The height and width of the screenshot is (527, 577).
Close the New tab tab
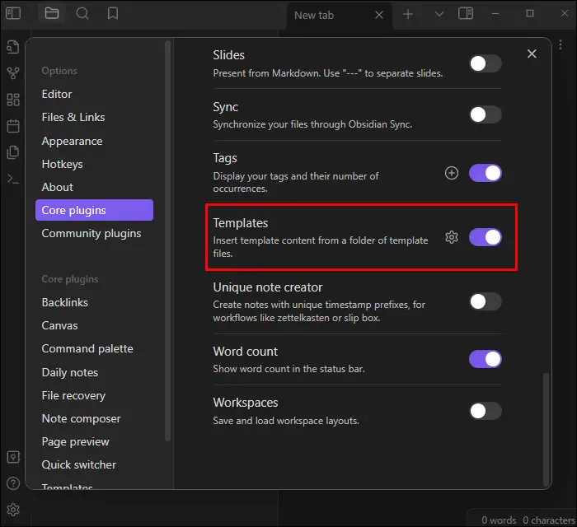coord(379,15)
